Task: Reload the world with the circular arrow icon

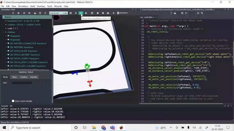Action: [45, 13]
